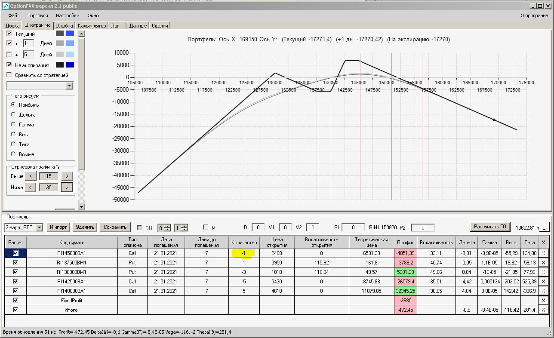Screen dimensions: 554x338
Task: Enable Сравнить со стратегией checkbox
Action: point(9,75)
